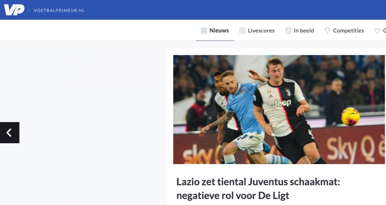Image resolution: width=386 pixels, height=205 pixels.
Task: Click the picture icon beside In beeld
Action: [x=288, y=30]
